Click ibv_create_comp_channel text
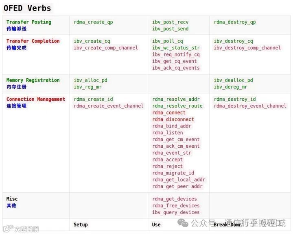 106,48
